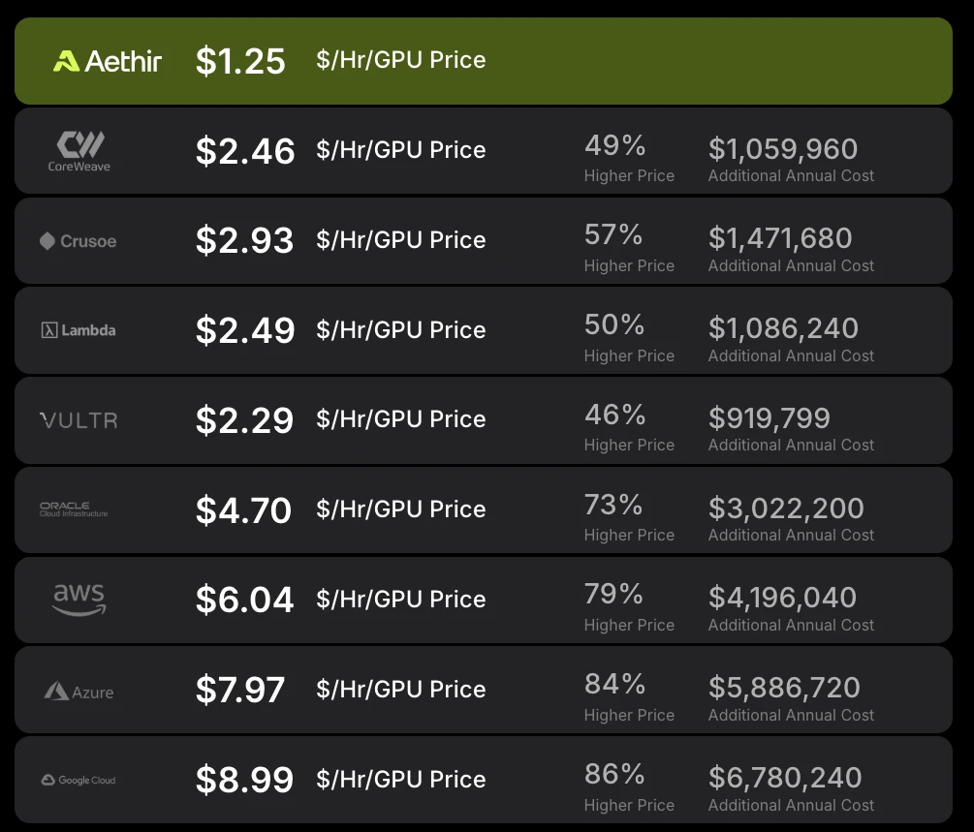Select AWS's $4,196,040 annual cost

pos(782,598)
